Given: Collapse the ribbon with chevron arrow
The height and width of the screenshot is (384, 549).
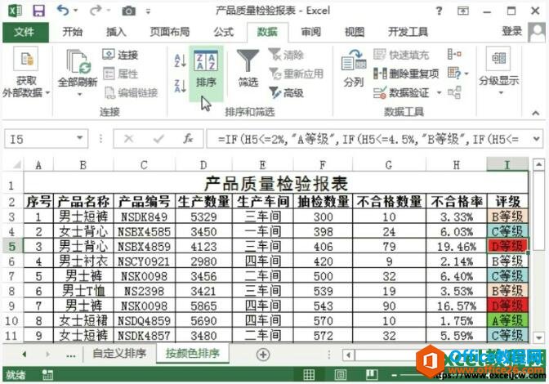Looking at the screenshot, I should (x=535, y=113).
